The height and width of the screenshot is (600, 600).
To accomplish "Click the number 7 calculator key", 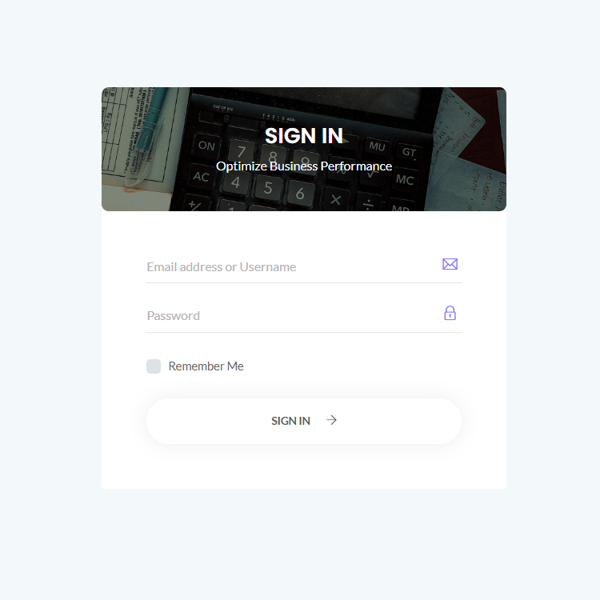I will coord(242,152).
